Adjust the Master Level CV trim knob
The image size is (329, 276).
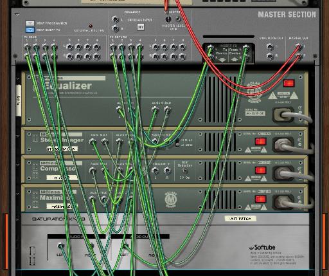pos(168,19)
